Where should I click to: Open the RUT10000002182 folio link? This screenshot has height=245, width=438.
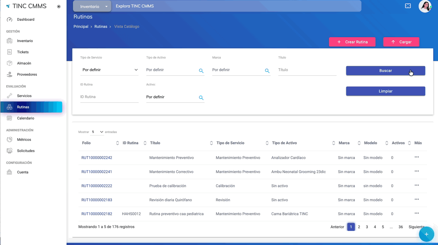[x=97, y=214]
